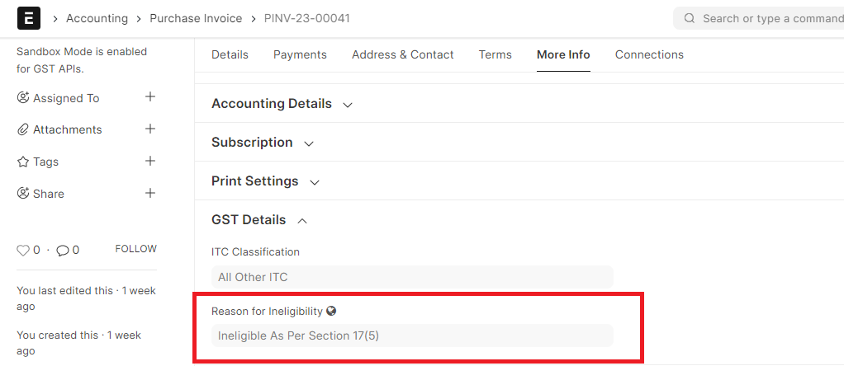
Task: Click the search magnifier icon
Action: (690, 18)
